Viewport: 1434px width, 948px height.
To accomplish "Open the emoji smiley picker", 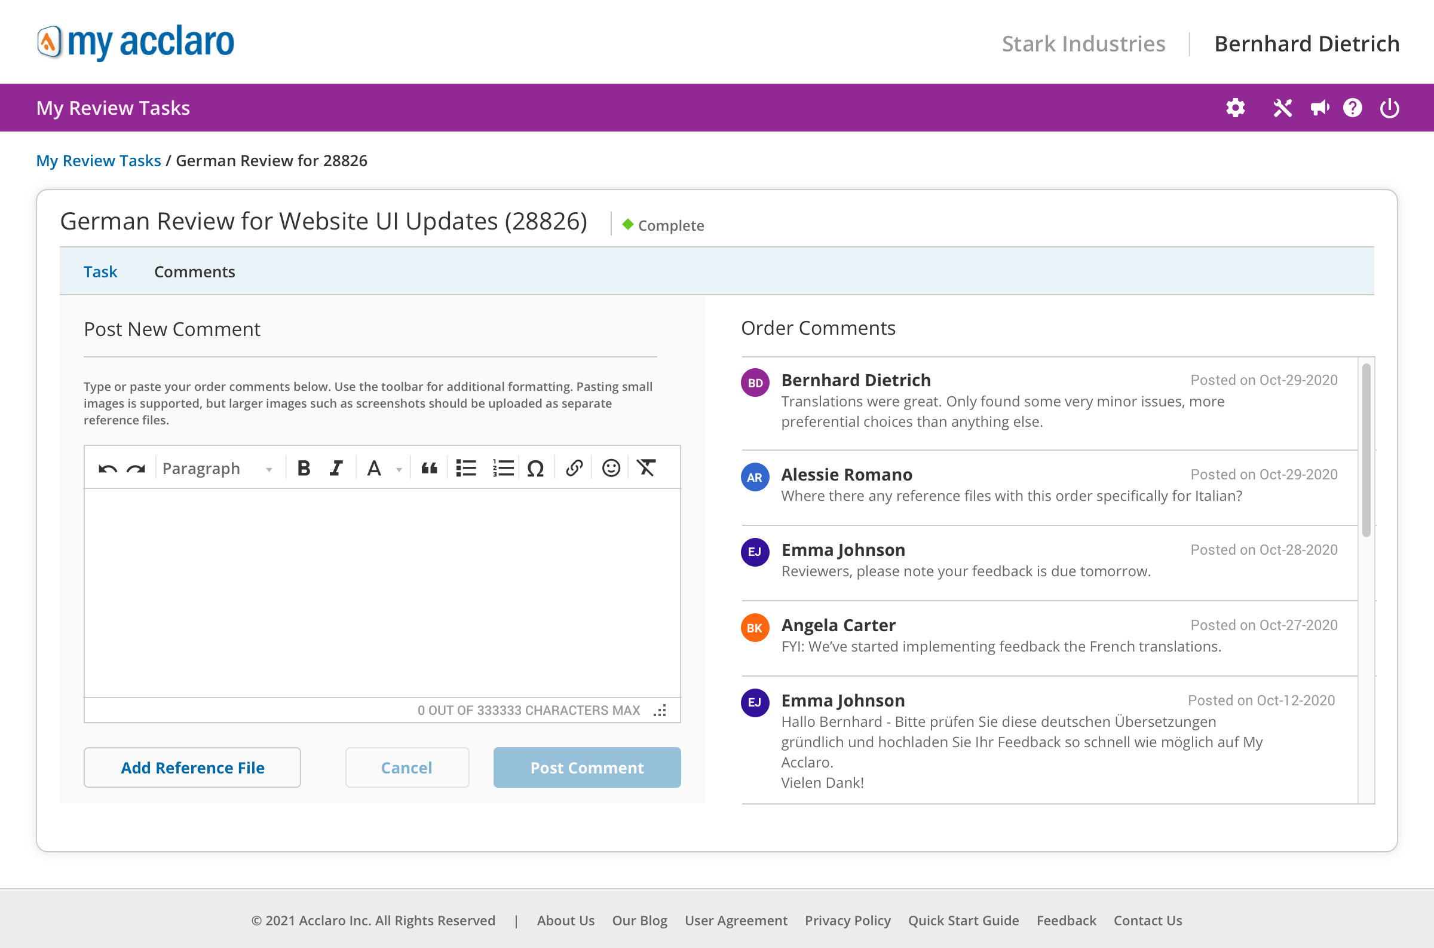I will point(611,468).
